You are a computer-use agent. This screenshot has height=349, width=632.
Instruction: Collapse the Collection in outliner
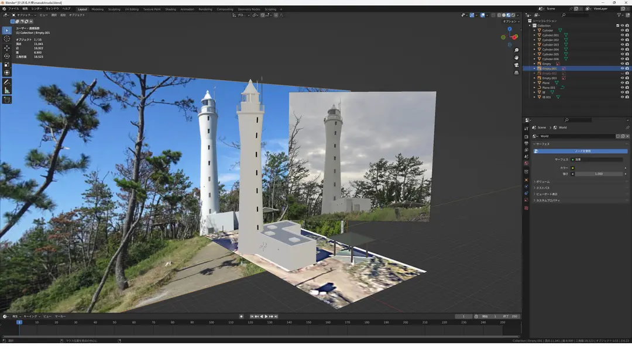[530, 25]
